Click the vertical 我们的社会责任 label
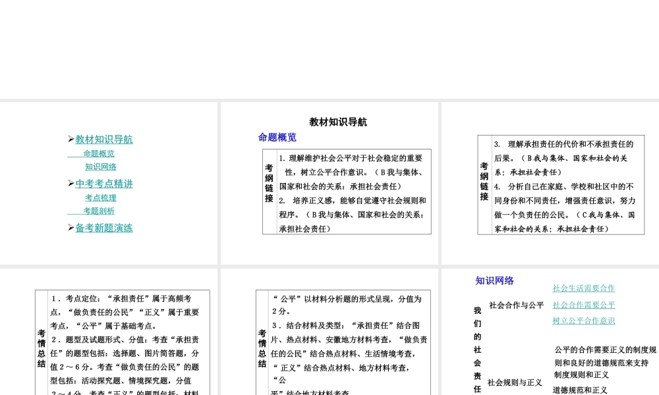 pyautogui.click(x=477, y=350)
